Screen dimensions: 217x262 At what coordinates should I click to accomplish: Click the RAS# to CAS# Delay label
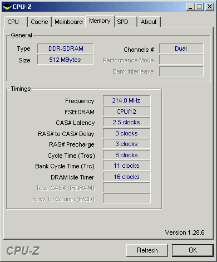(66, 134)
